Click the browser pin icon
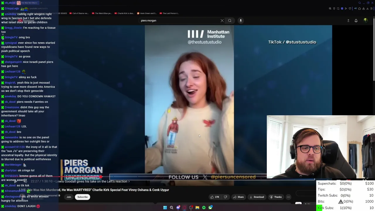The height and width of the screenshot is (211, 375). tap(334, 8)
